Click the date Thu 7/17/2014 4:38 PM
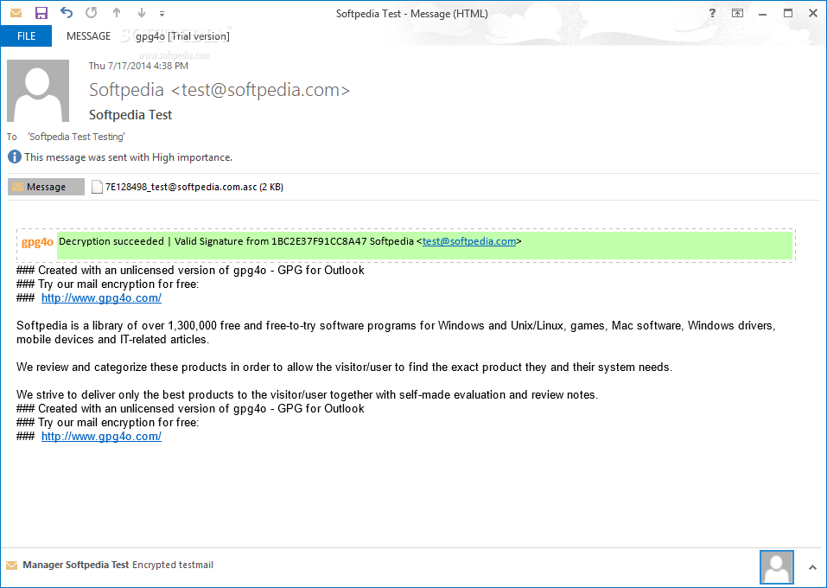 tap(138, 66)
